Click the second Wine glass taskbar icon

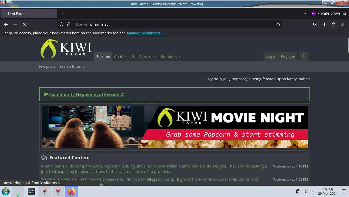click(58, 191)
